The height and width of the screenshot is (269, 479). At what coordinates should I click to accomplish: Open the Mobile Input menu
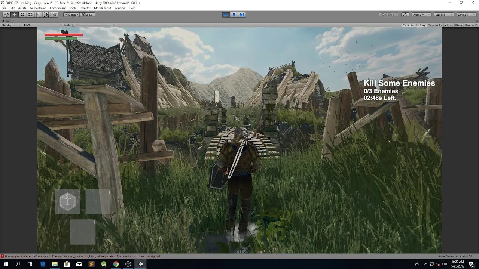pyautogui.click(x=103, y=8)
